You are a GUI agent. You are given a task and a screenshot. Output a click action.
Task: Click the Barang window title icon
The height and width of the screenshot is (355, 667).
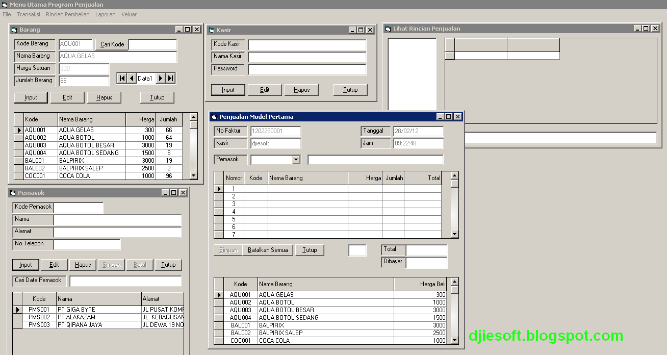click(x=14, y=30)
